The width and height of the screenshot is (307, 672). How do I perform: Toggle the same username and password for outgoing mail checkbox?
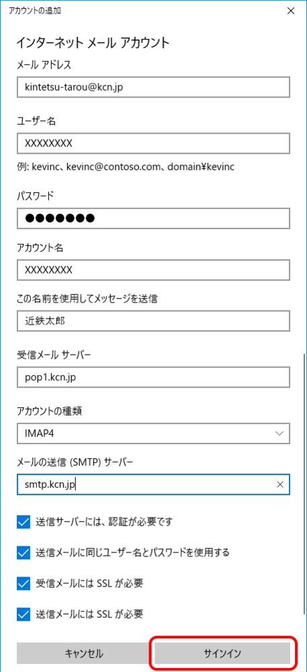tap(23, 553)
